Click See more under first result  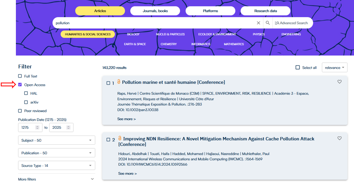126,119
